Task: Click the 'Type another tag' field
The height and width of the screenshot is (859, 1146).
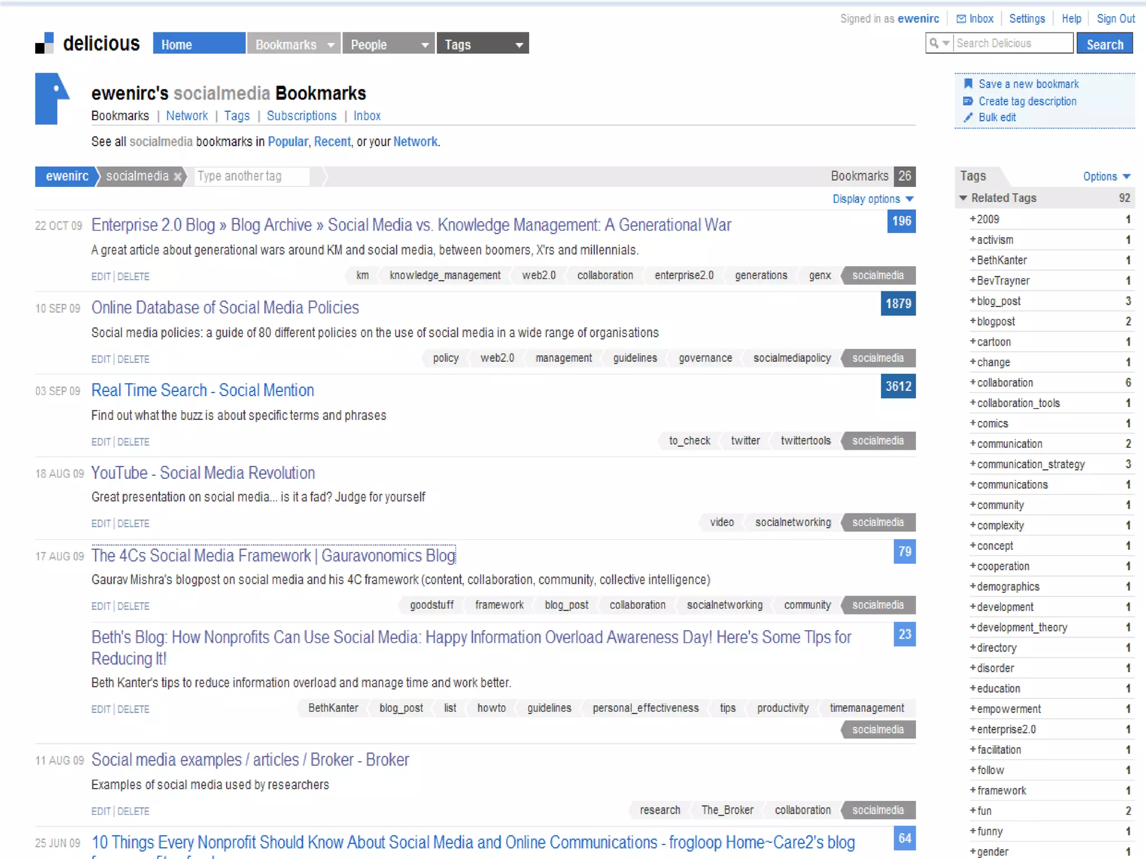Action: (251, 177)
